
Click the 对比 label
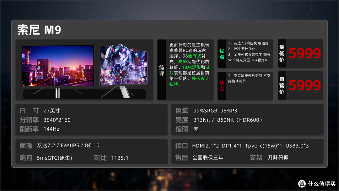coord(100,158)
